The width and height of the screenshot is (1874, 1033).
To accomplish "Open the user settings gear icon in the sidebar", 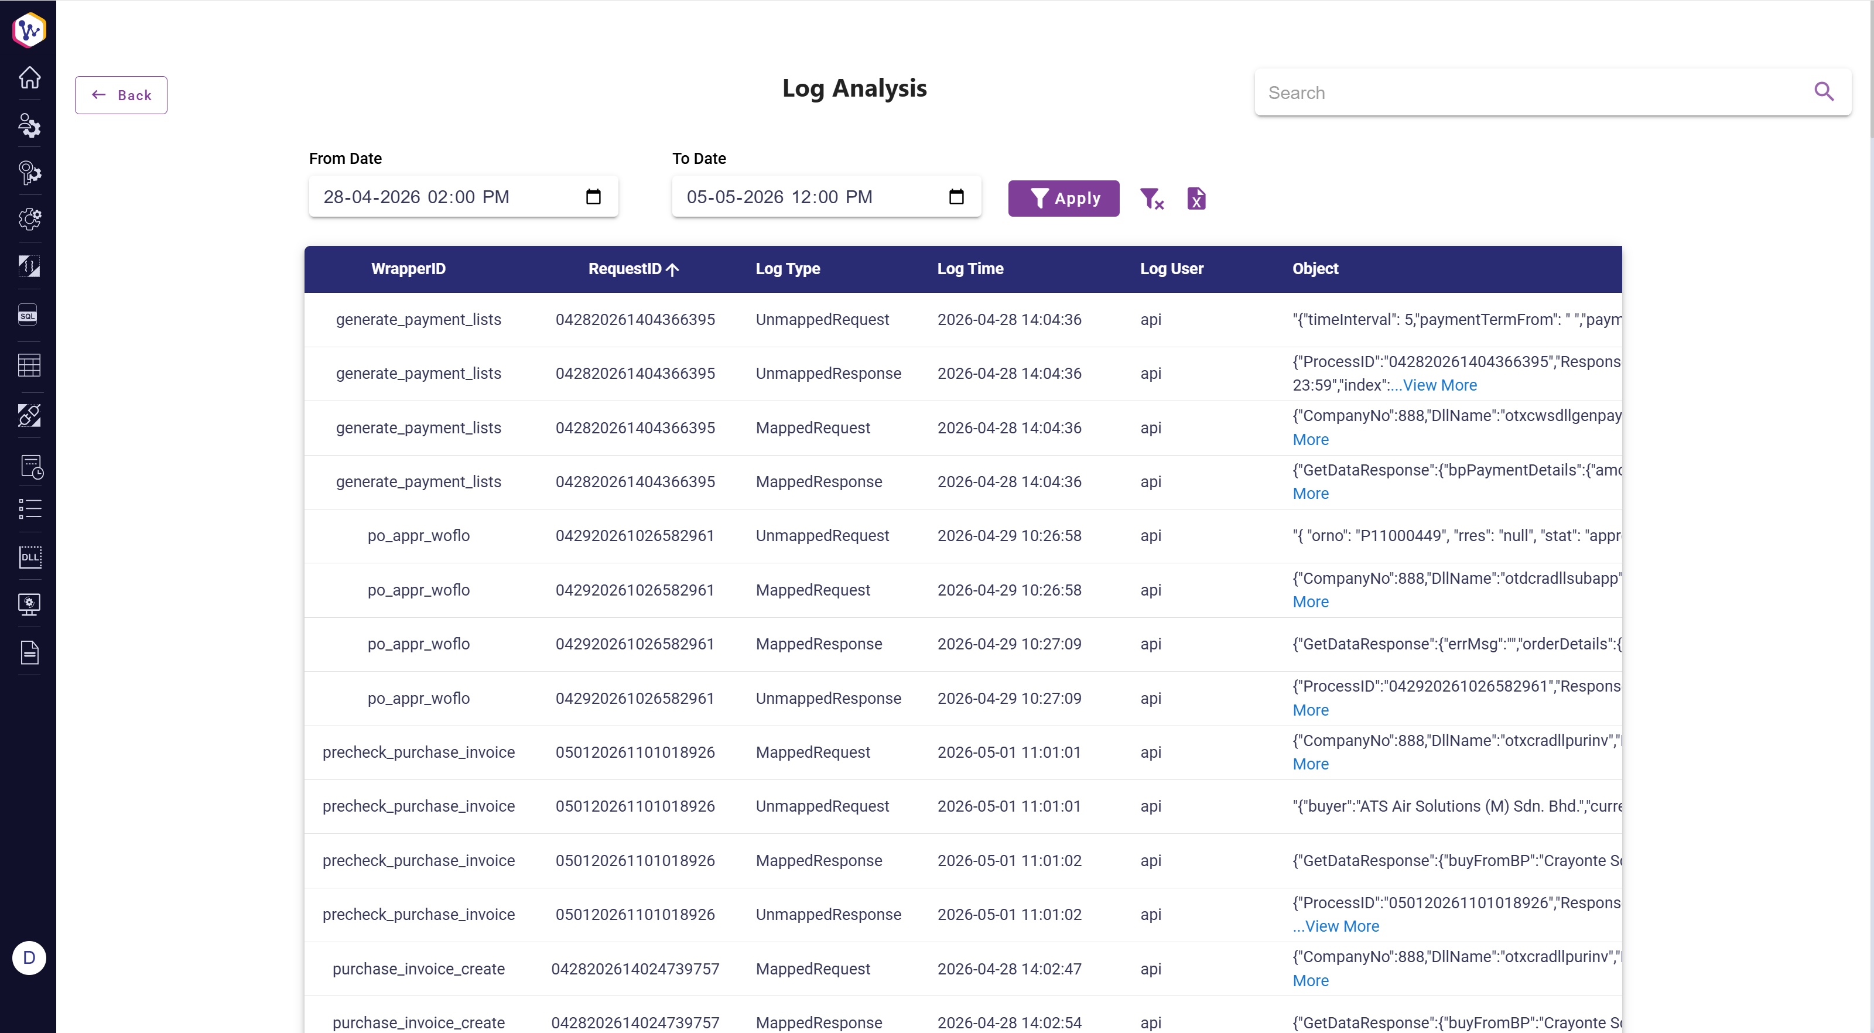I will (x=29, y=125).
